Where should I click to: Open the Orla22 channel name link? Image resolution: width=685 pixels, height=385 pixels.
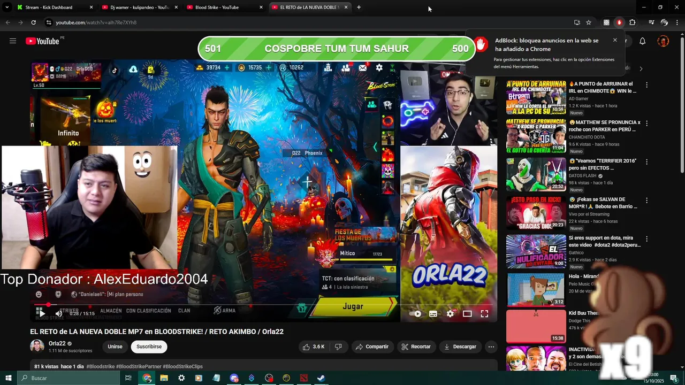coord(57,343)
